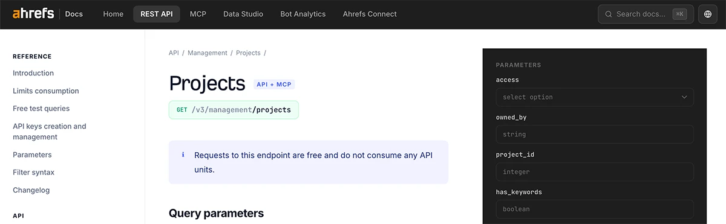The width and height of the screenshot is (726, 224).
Task: Open Limits consumption page
Action: click(x=46, y=91)
